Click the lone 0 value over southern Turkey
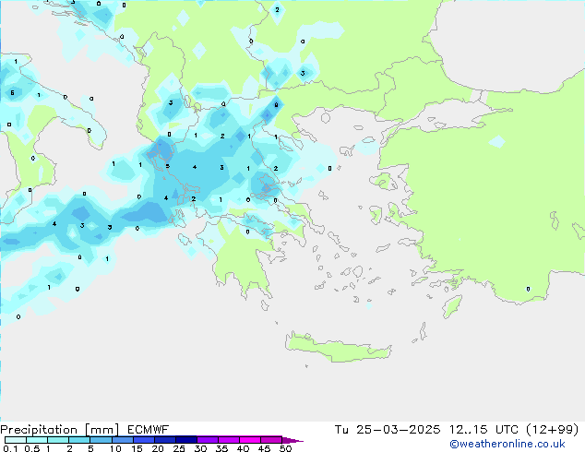Screen dimensions: 585x452 tap(528, 289)
